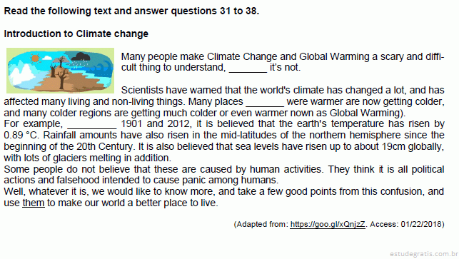Click the iceberg in the illustration

[x=21, y=73]
